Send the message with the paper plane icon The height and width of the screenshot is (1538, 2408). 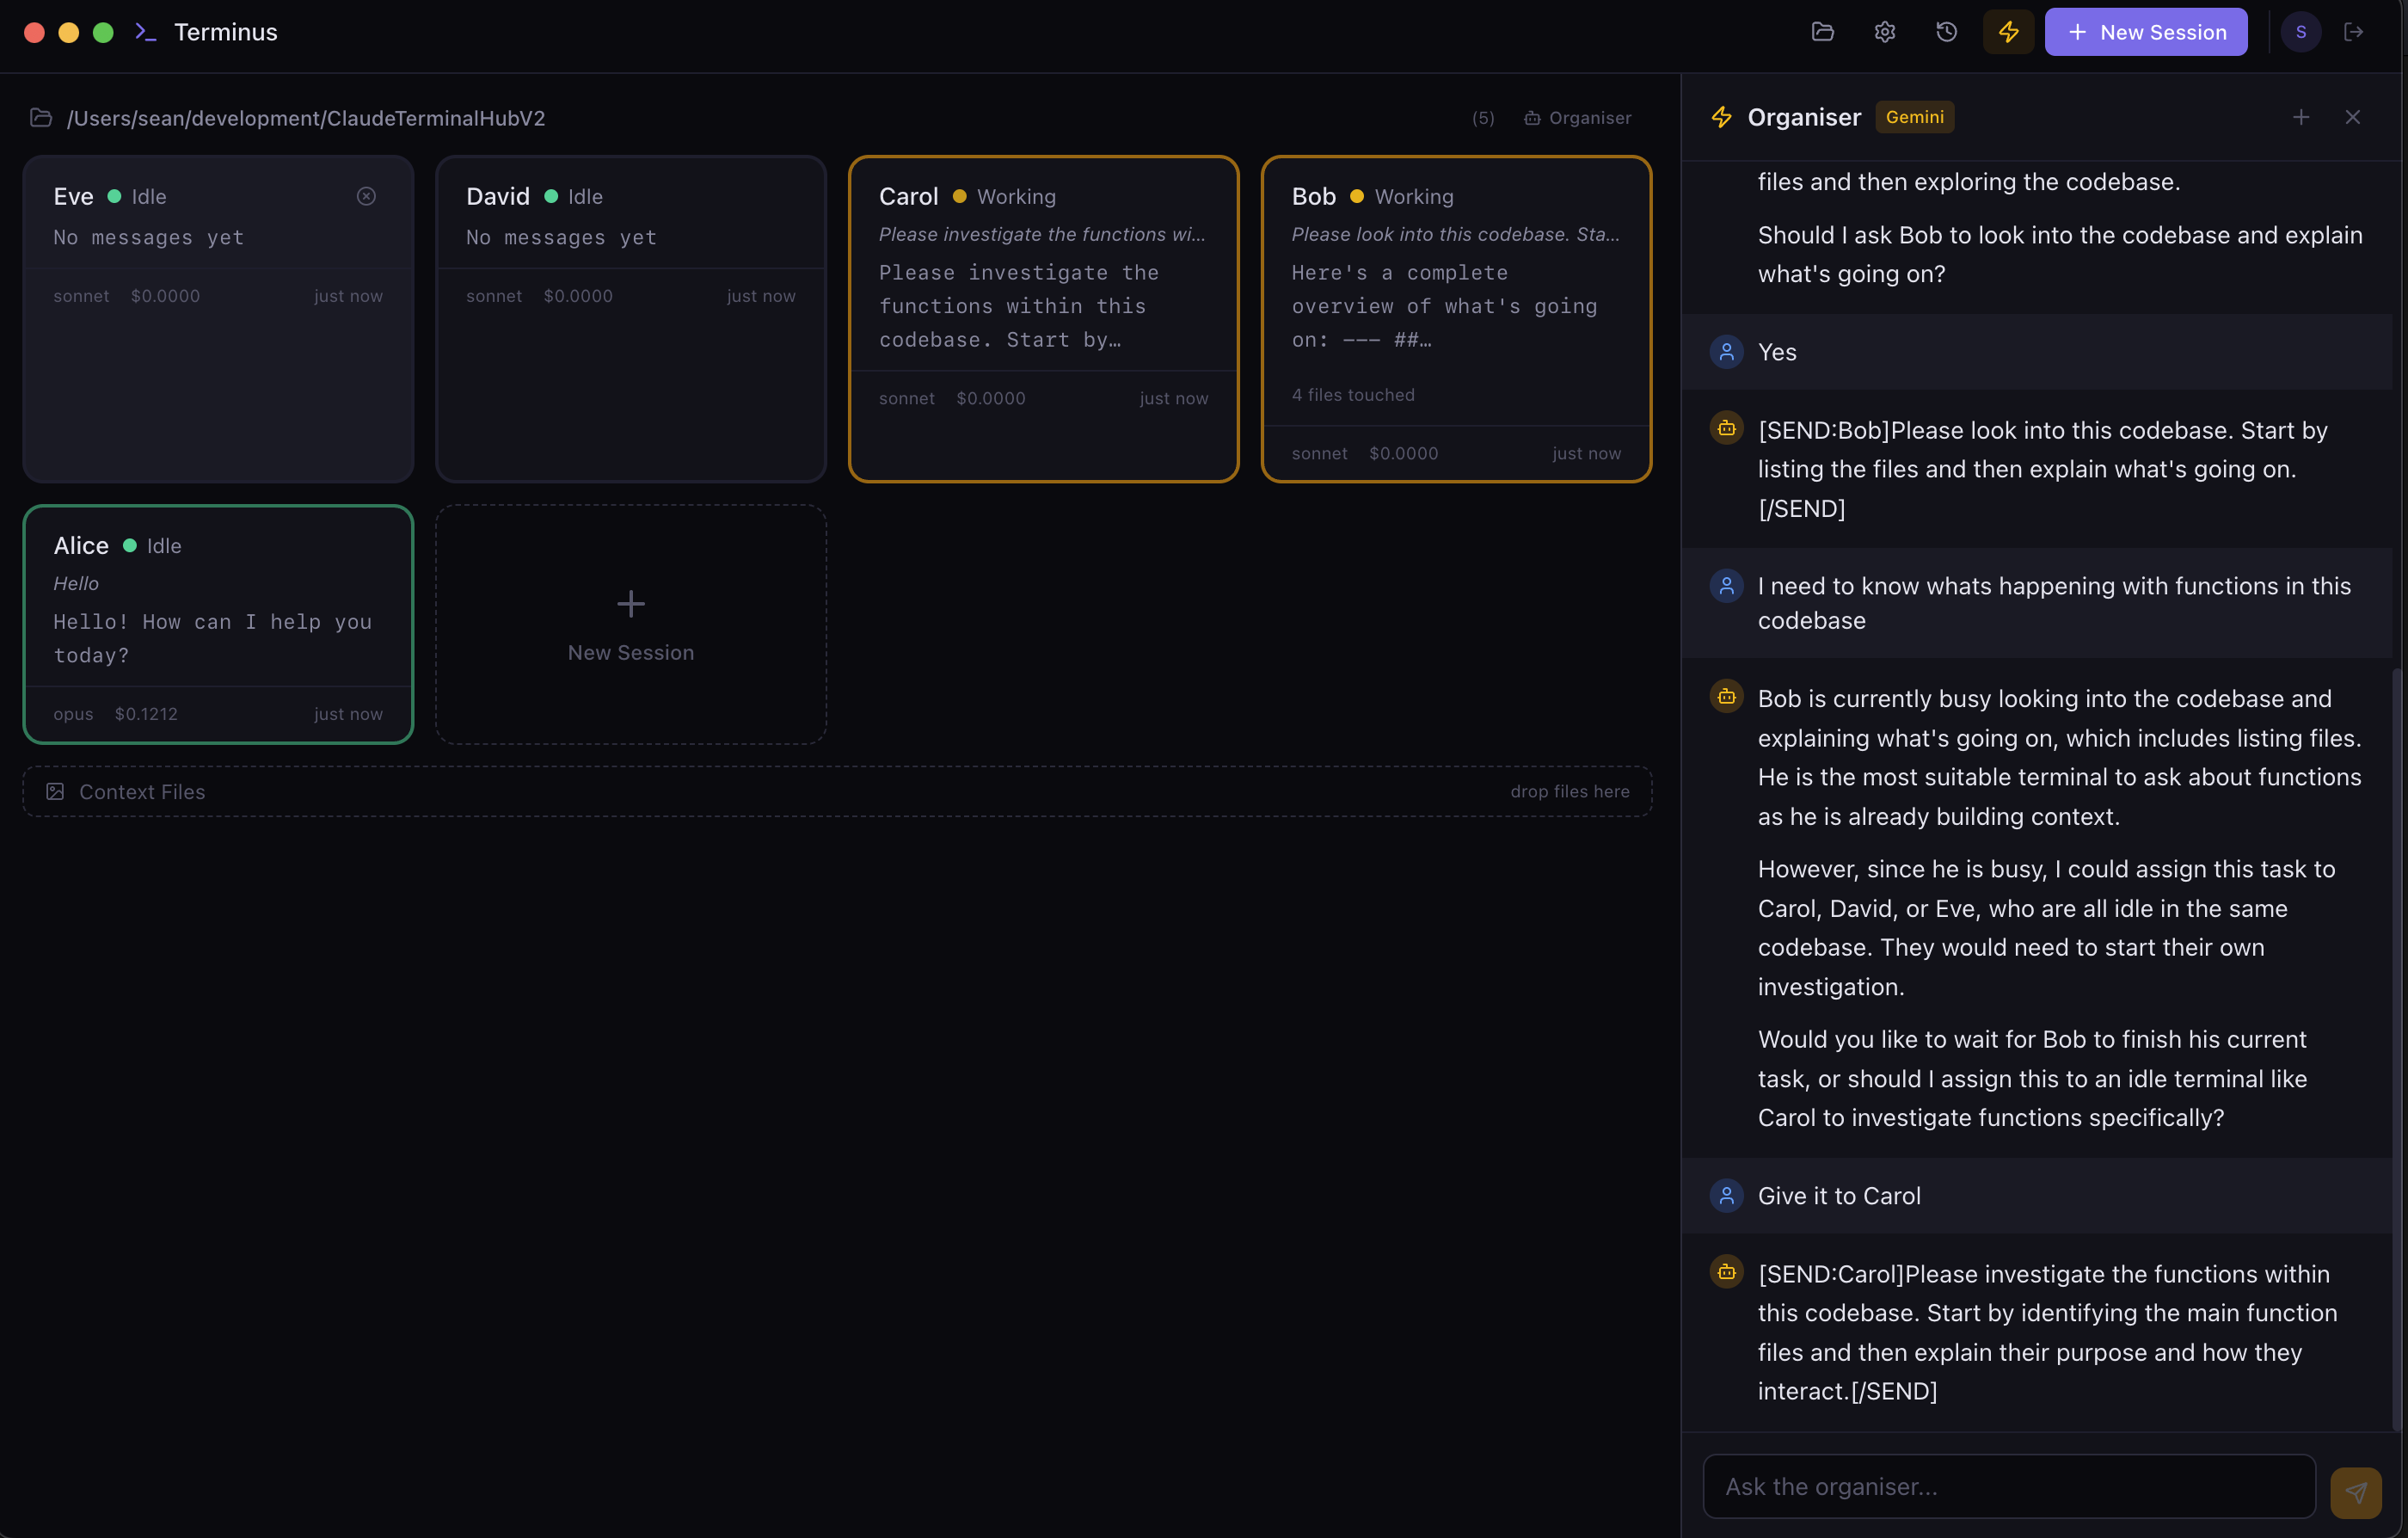coord(2355,1490)
